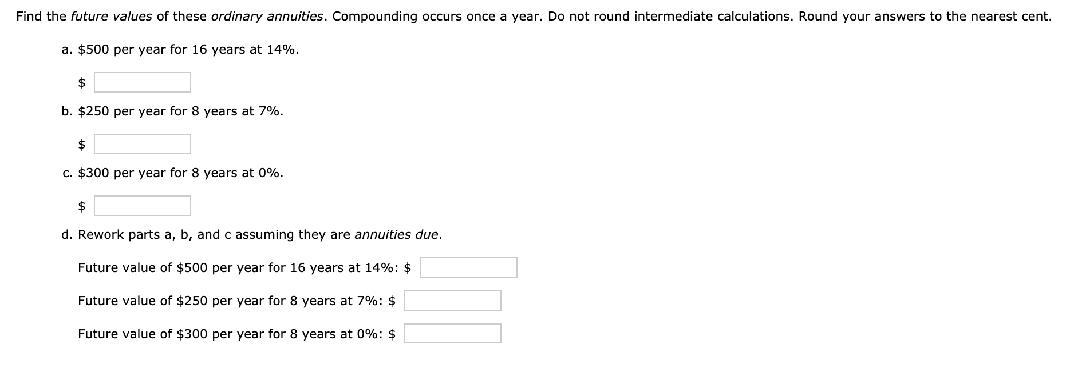Select the annuity due field for $500 at 14%
The image size is (1074, 384).
pos(469,267)
